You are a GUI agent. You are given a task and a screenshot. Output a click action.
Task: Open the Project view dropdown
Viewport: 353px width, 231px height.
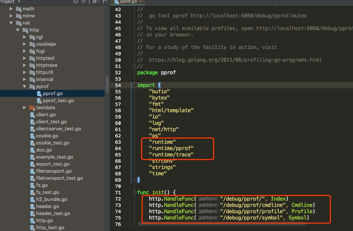pos(19,2)
